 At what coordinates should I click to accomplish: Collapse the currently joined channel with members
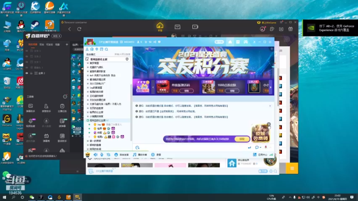[88, 120]
